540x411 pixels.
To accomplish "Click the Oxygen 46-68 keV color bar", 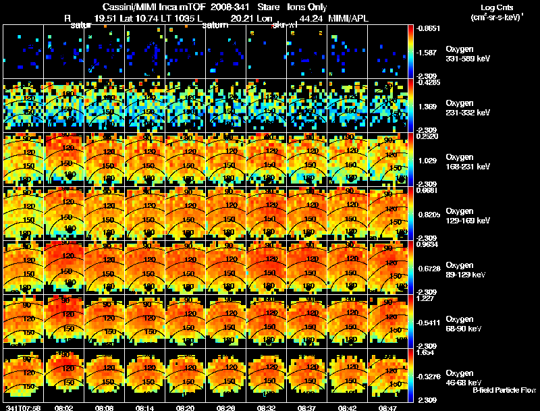I will pos(410,375).
